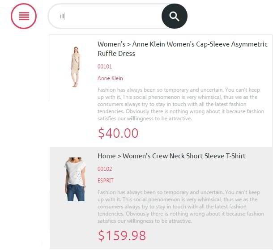Click the product code 00102

pos(105,169)
